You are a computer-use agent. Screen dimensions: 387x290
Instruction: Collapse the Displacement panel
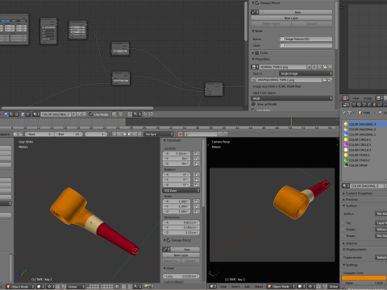(x=343, y=250)
